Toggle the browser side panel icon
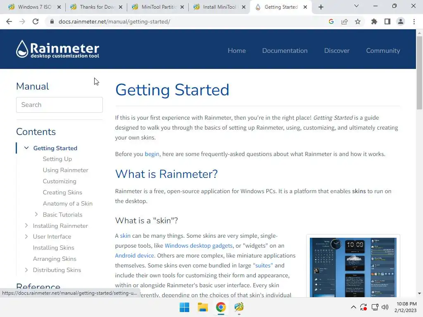Screen dimensions: 423x317 pos(387,21)
